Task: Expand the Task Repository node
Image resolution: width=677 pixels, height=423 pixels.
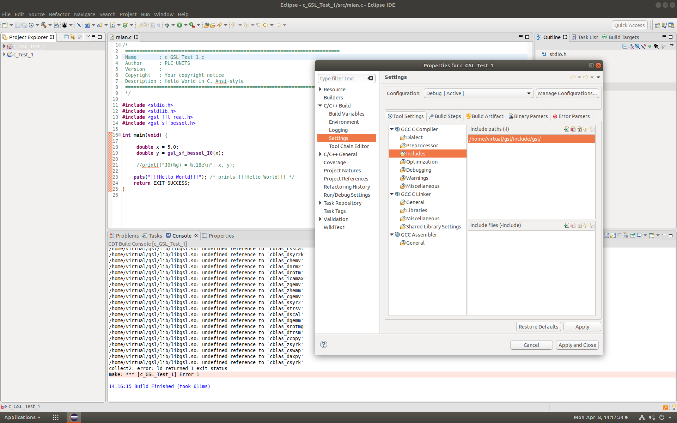Action: (320, 203)
